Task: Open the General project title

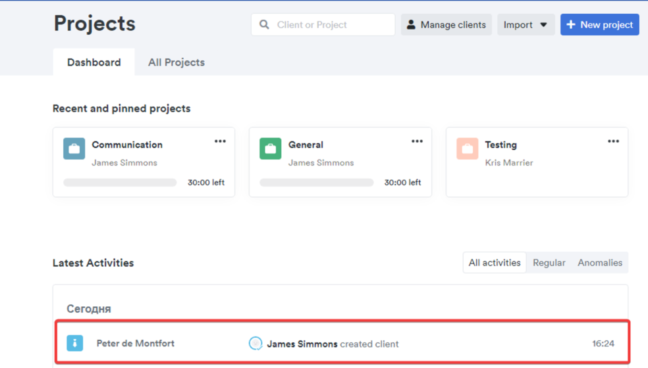Action: 306,145
